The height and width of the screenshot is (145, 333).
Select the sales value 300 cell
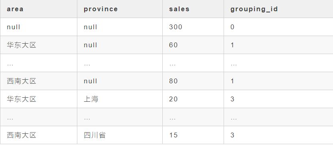pos(193,27)
